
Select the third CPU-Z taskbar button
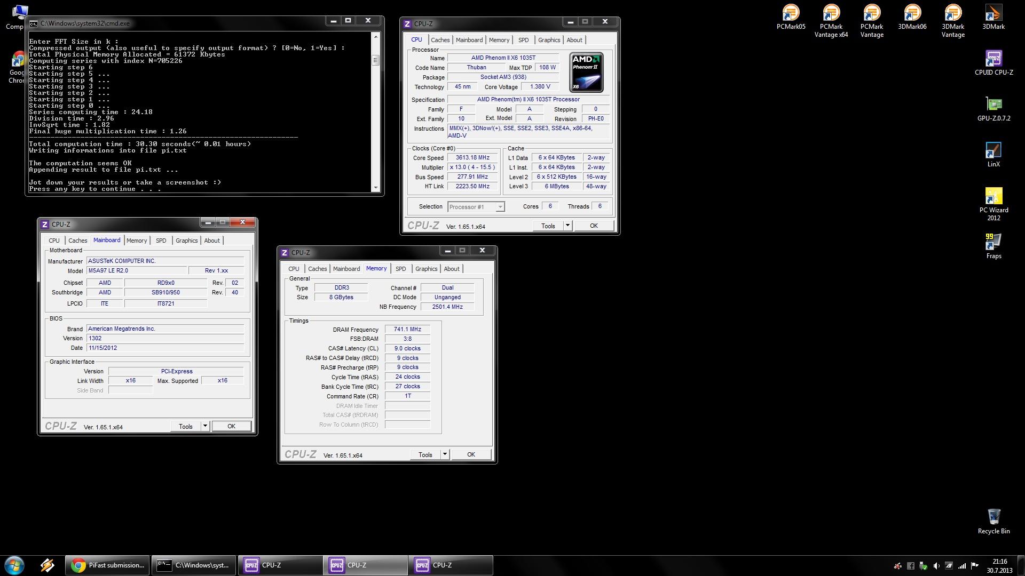pos(451,565)
